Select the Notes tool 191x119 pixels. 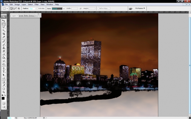4,82
